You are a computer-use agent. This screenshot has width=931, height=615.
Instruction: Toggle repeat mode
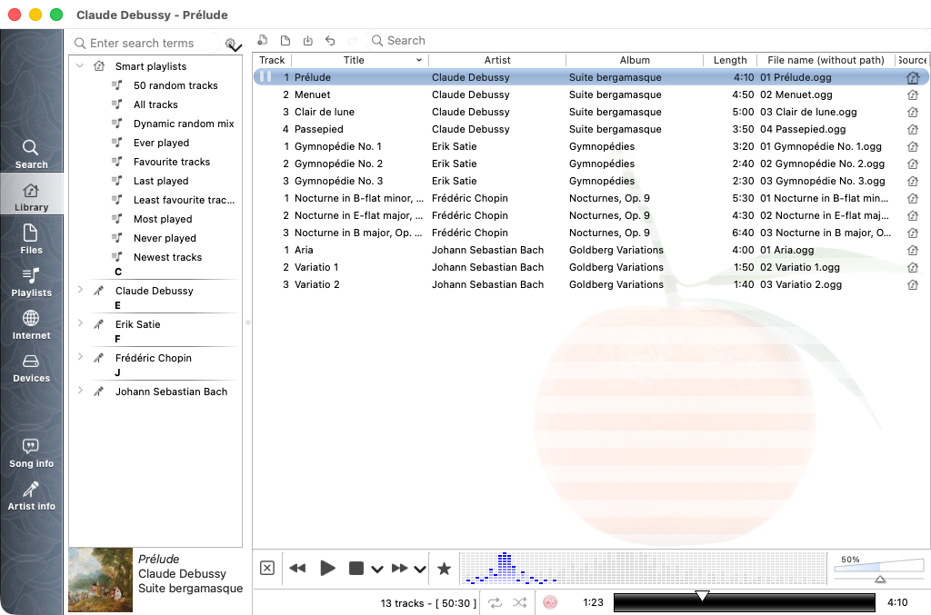[x=496, y=602]
